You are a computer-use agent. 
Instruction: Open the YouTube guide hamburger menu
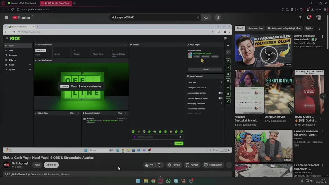(x=6, y=17)
